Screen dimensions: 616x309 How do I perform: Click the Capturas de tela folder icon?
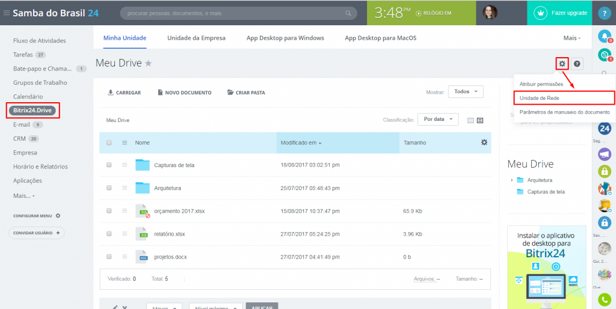143,165
